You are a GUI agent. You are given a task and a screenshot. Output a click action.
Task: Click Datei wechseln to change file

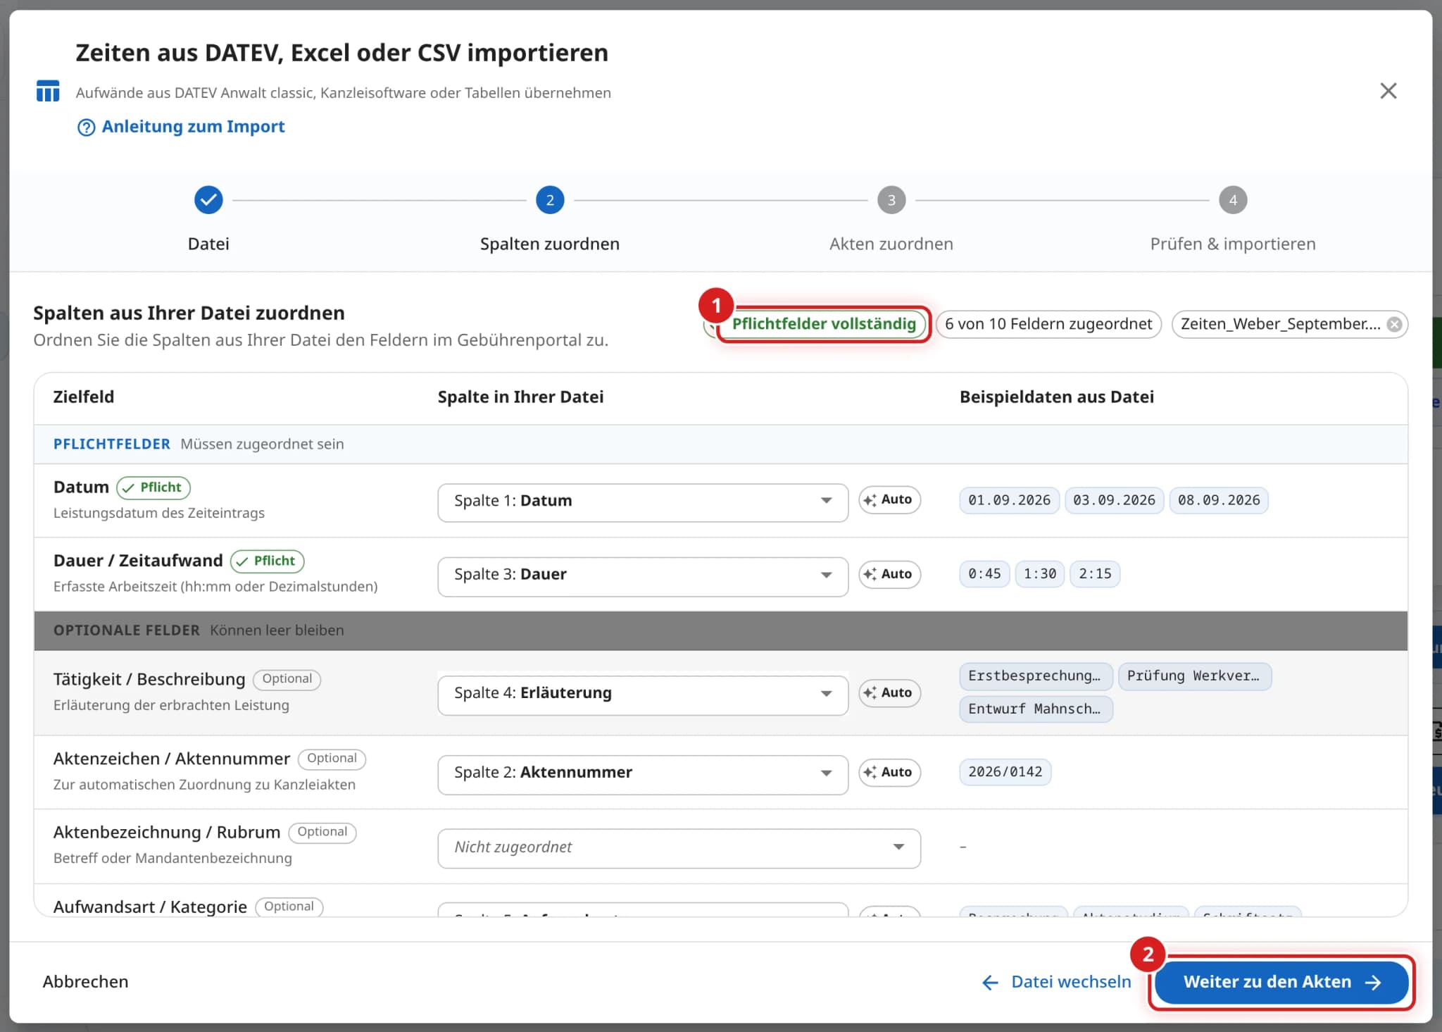1056,983
